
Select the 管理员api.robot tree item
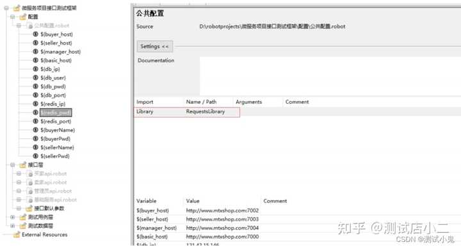53,191
